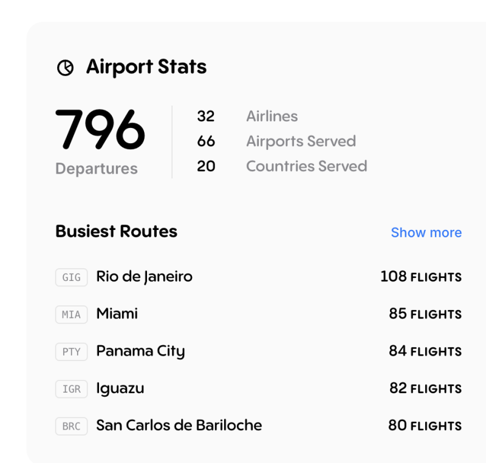Click the 108 flights count
Screen dimensions: 486x463
point(420,277)
